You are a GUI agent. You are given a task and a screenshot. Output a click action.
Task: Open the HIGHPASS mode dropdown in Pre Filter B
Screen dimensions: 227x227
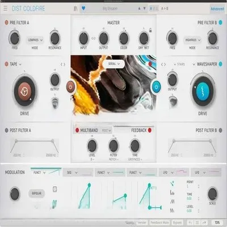(192, 40)
